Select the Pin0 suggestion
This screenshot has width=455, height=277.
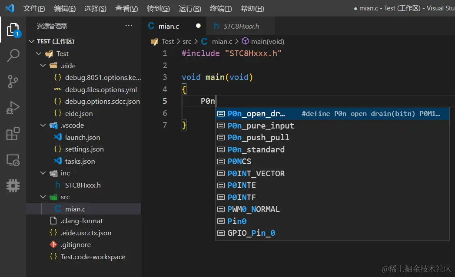(x=332, y=221)
